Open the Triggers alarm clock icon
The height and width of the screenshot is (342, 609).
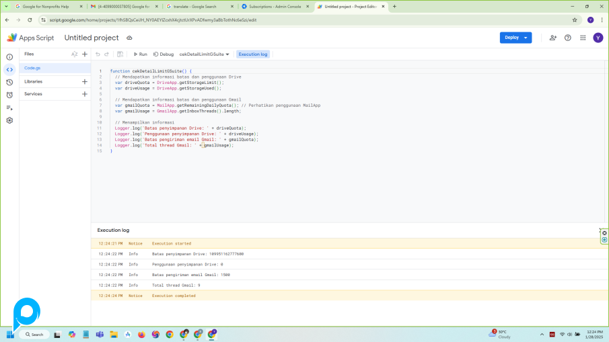(x=9, y=95)
